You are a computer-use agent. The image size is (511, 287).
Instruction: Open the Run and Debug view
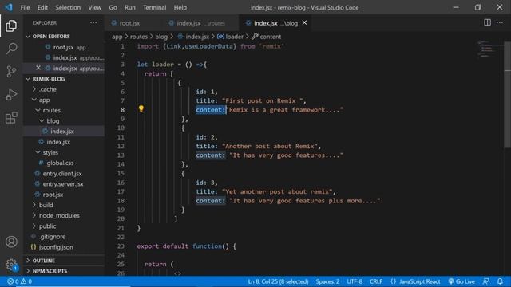click(11, 95)
